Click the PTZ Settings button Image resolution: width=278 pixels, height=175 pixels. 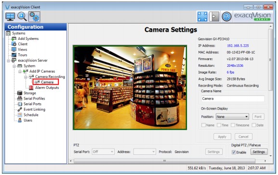coord(213,151)
